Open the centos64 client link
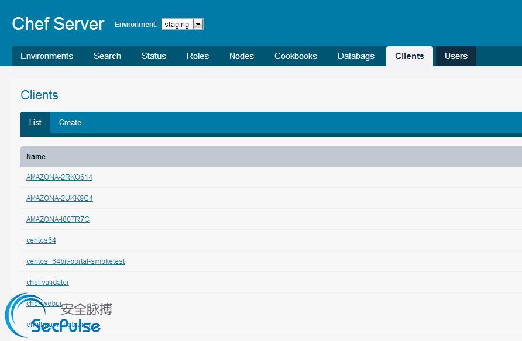Screen dimensions: 522x341 pyautogui.click(x=42, y=240)
